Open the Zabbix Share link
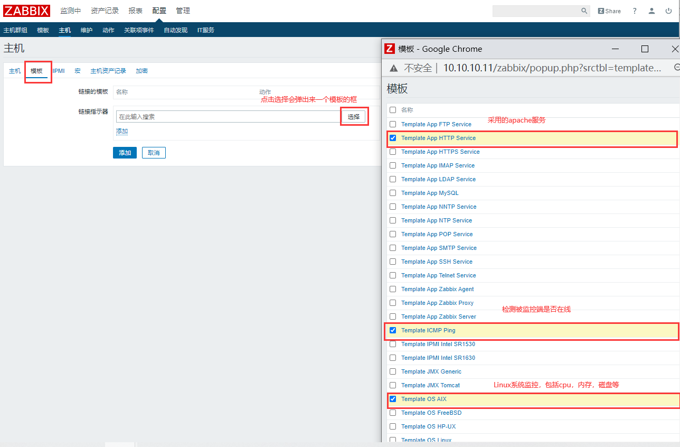The width and height of the screenshot is (680, 447). (x=609, y=11)
